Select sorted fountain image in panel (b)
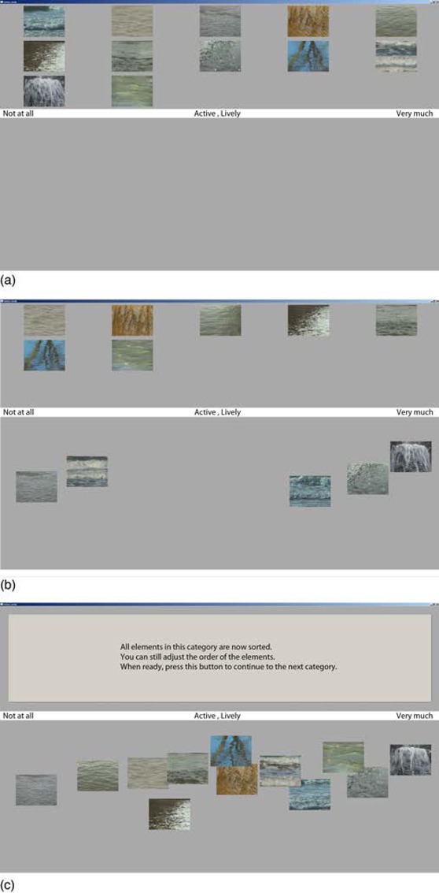439x893 pixels. 411,456
